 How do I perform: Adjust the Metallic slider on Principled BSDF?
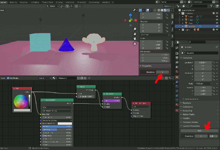pyautogui.click(x=57, y=126)
